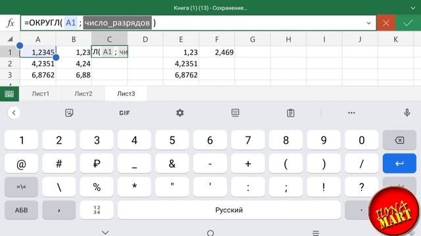Viewport: 421px width, 236px height.
Task: Select all cells corner triangle
Action: click(10, 39)
